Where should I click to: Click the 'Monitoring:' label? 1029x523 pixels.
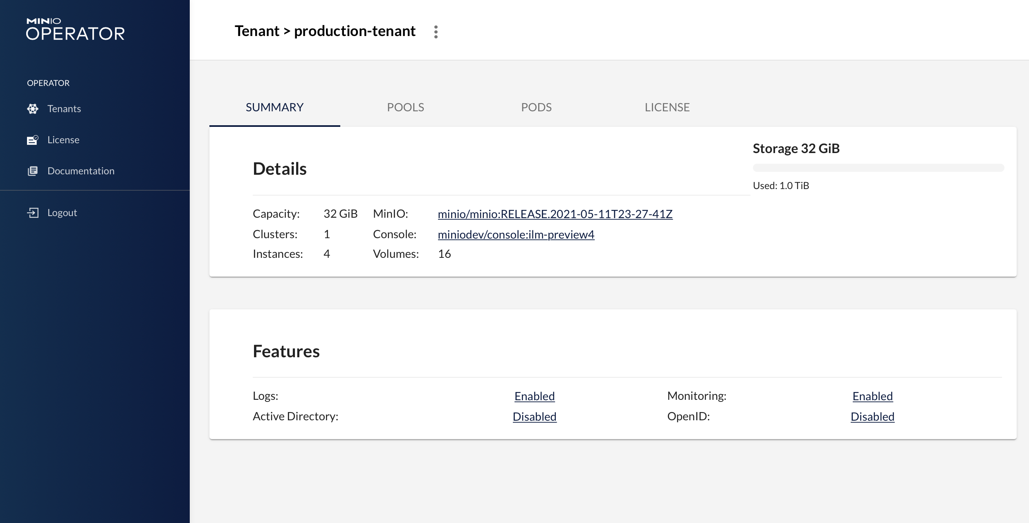[x=697, y=396]
